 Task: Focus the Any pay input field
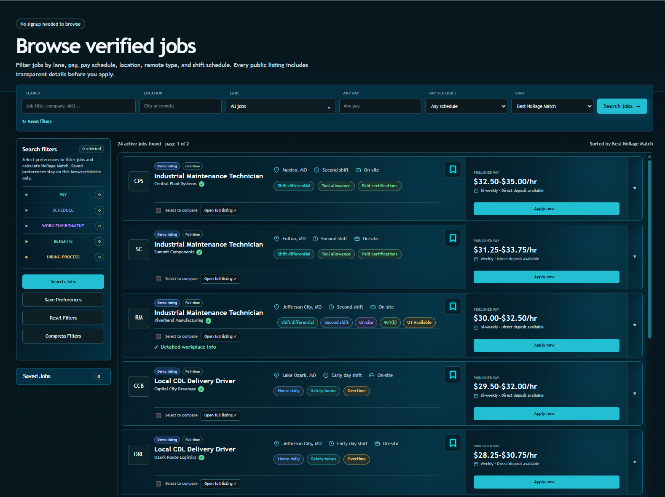coord(380,106)
